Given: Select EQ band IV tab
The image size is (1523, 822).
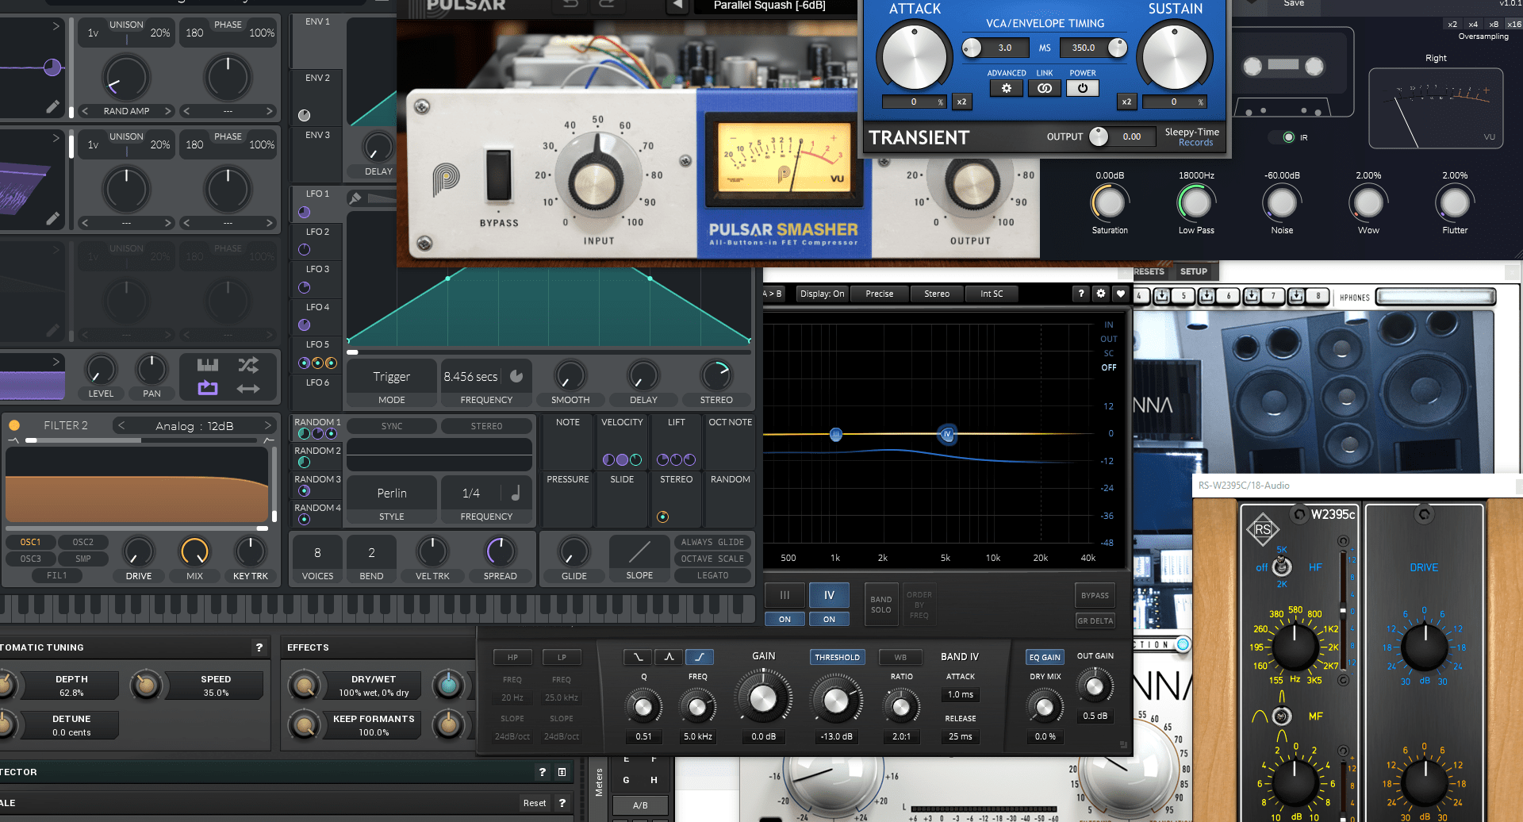Looking at the screenshot, I should pyautogui.click(x=829, y=595).
